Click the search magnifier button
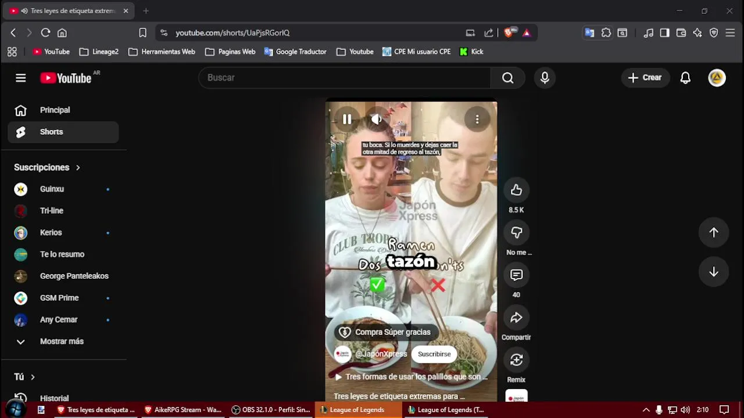 click(507, 78)
